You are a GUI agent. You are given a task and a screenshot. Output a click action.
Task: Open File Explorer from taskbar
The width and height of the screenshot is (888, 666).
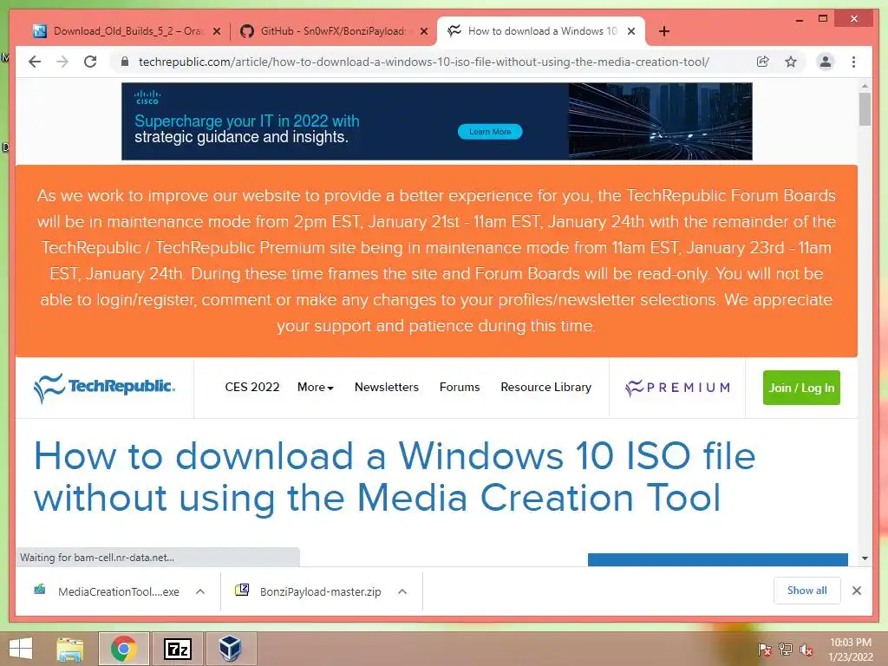click(70, 649)
